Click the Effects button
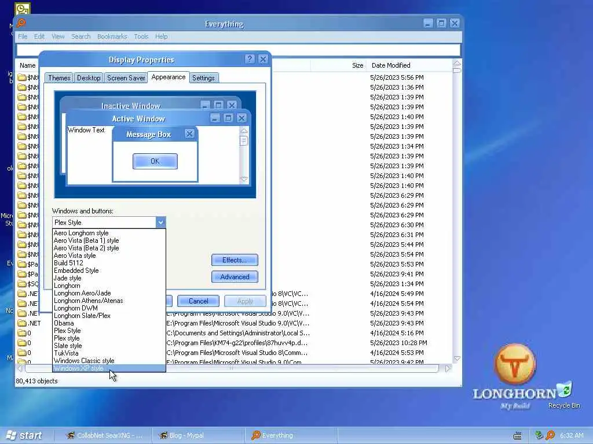 click(x=235, y=260)
